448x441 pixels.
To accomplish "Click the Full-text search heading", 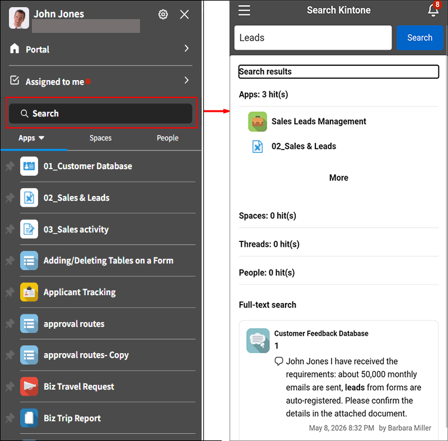I will 268,305.
